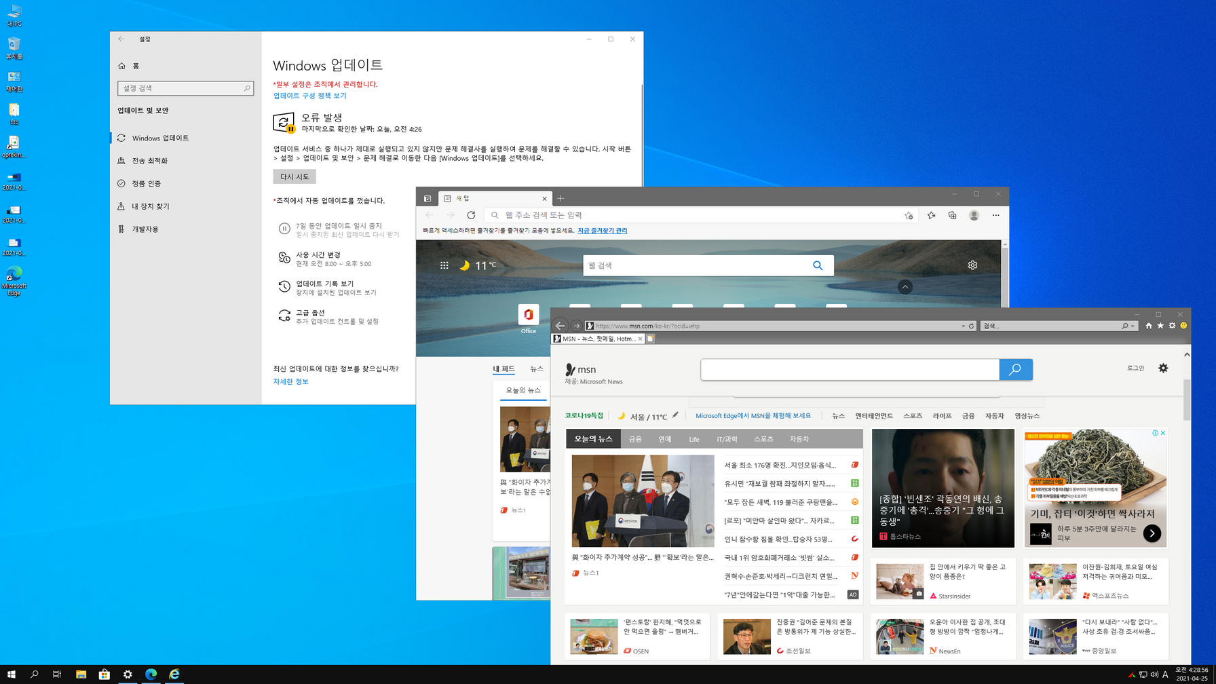This screenshot has width=1216, height=684.
Task: Click the 다시 시도 retry button
Action: (x=294, y=176)
